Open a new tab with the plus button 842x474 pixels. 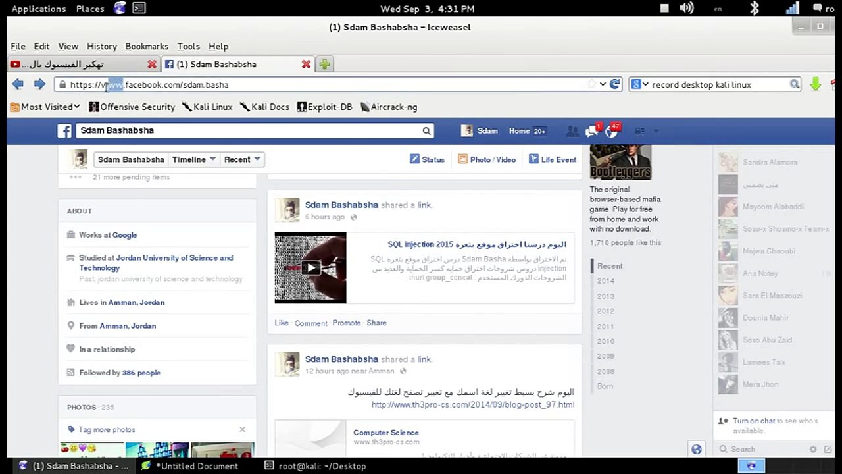click(x=324, y=64)
